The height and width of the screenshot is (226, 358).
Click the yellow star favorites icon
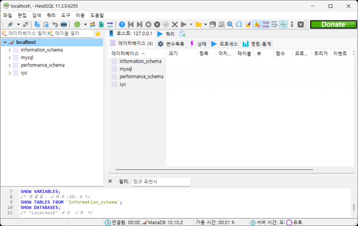tap(98, 34)
